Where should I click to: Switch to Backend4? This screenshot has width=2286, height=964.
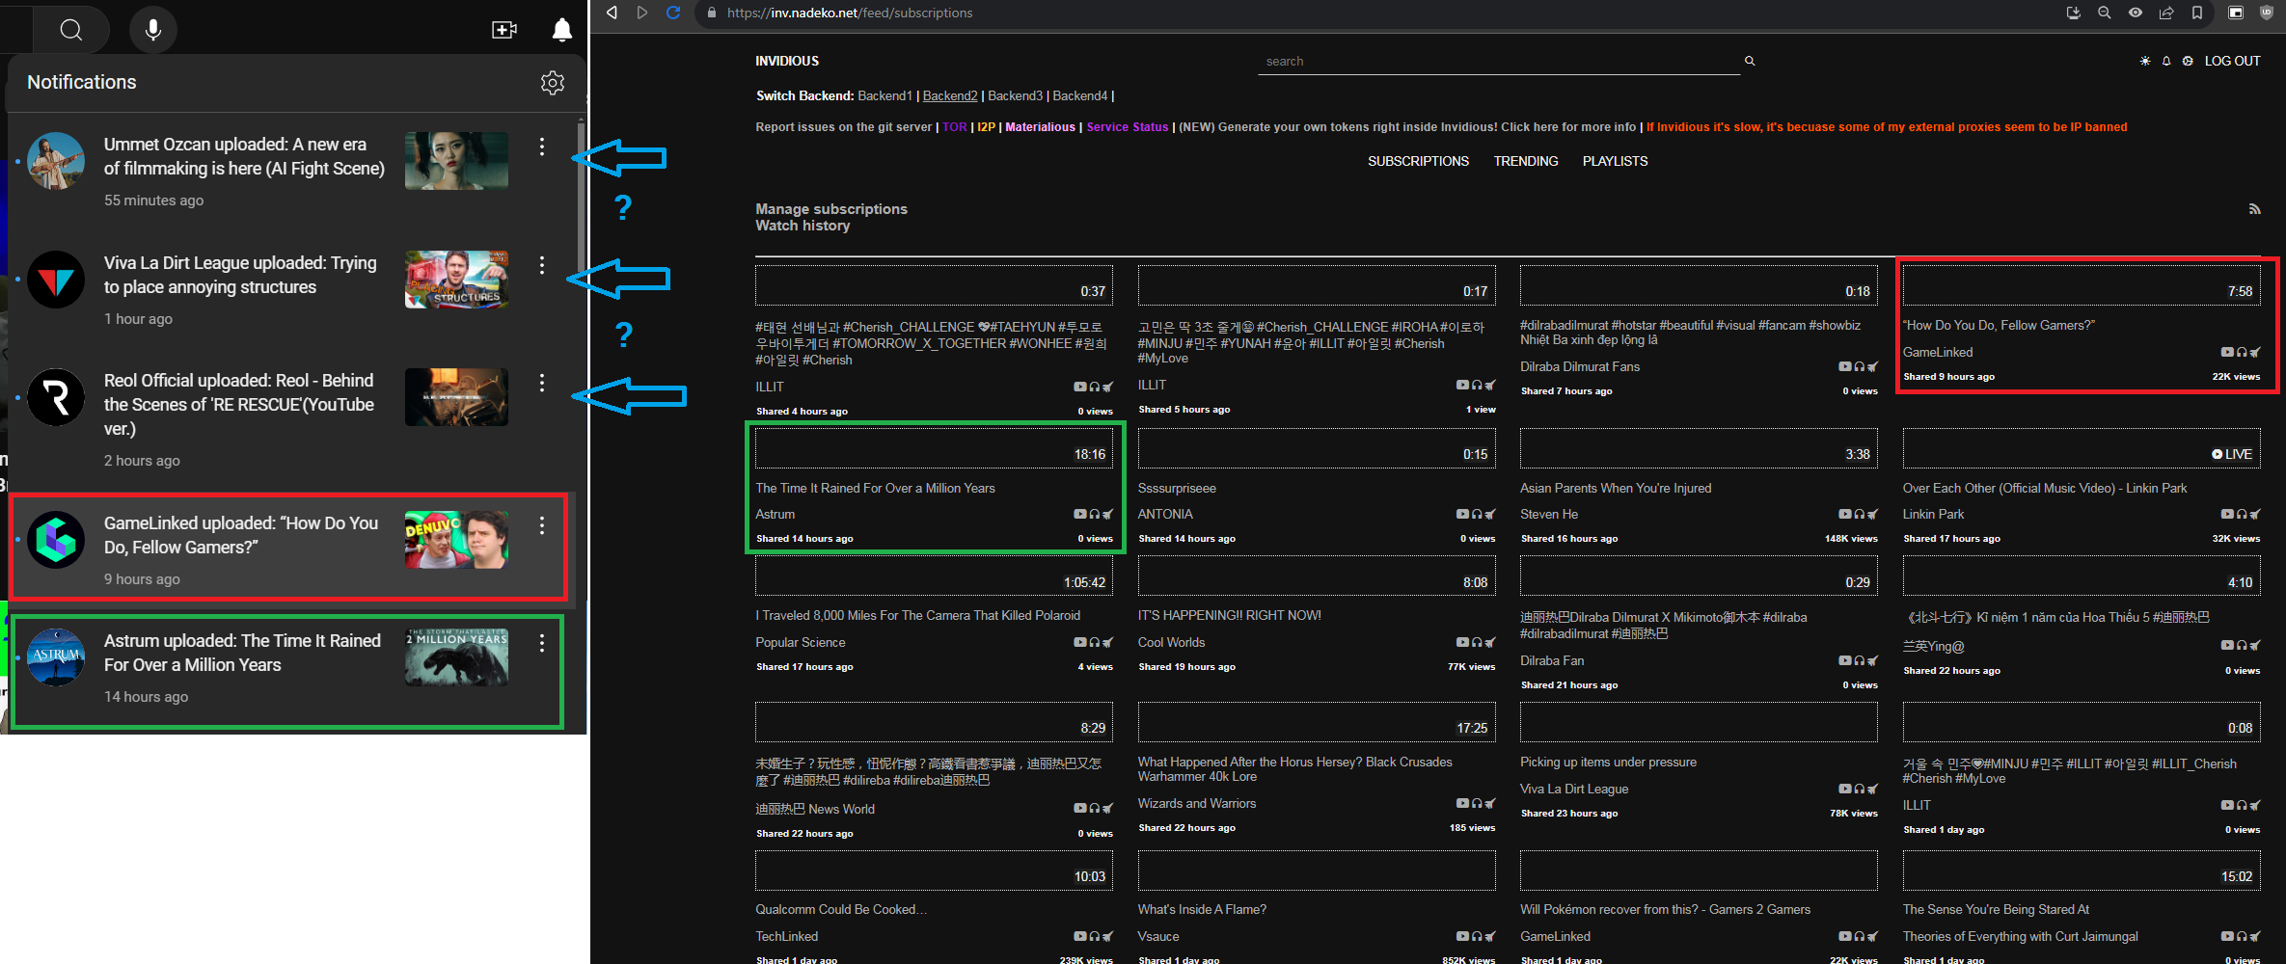1080,95
